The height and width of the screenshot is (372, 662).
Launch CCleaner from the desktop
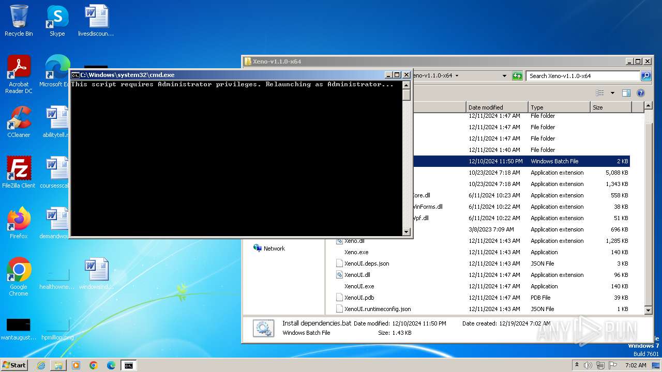point(19,122)
